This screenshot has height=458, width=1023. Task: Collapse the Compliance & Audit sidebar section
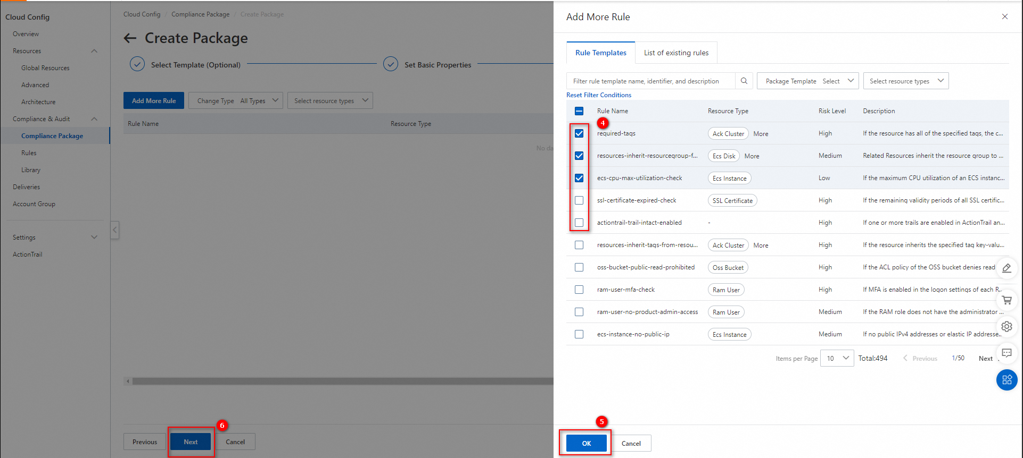pos(94,119)
